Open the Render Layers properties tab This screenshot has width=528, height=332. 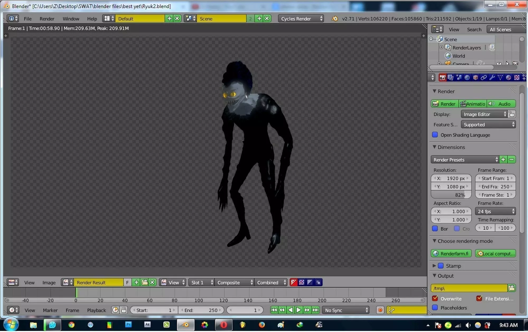pyautogui.click(x=451, y=78)
